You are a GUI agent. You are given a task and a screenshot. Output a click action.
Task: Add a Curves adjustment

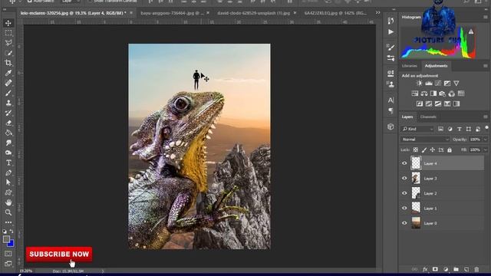coord(438,84)
